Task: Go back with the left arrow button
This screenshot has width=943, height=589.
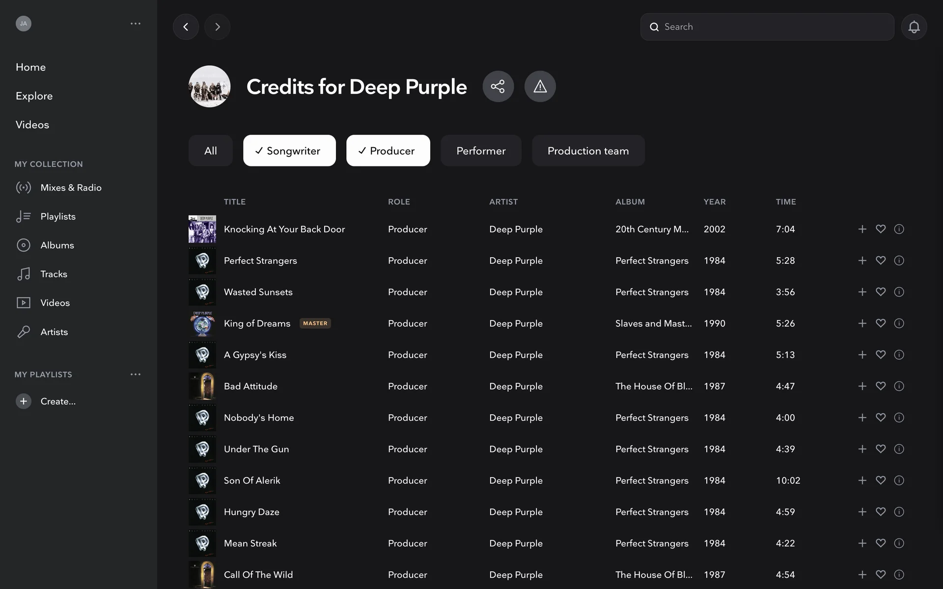Action: click(186, 27)
